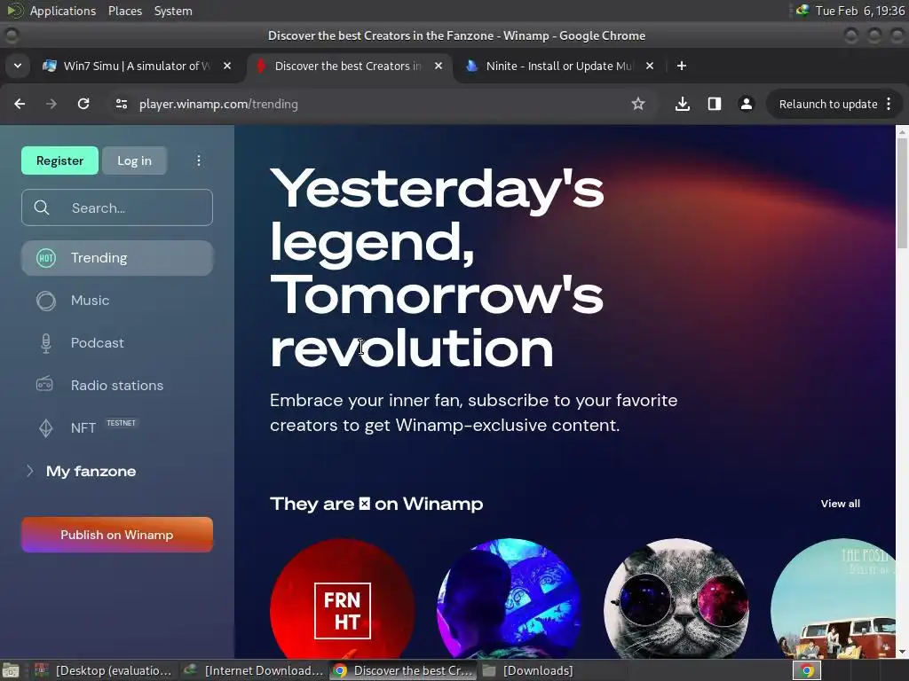
Task: Open the cat with sunglasses creator thumbnail
Action: pyautogui.click(x=676, y=599)
